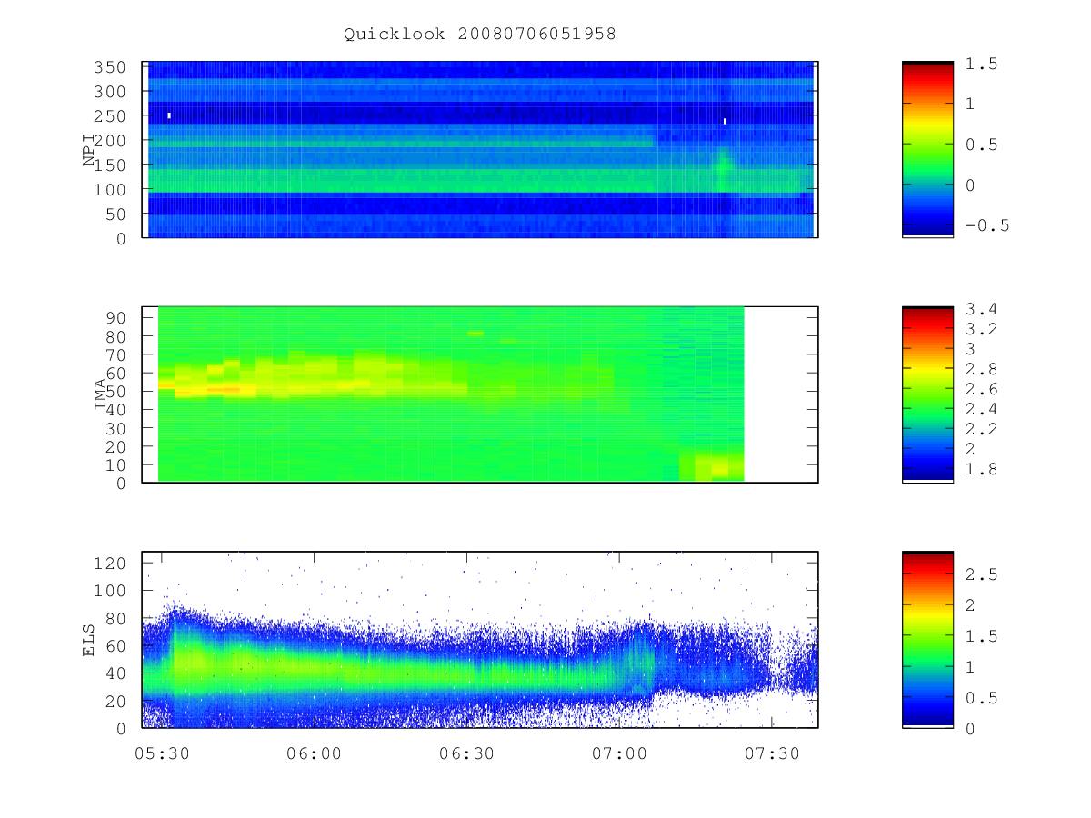Viewport: 1091px width, 818px height.
Task: Click the NPI color scale bar
Action: [x=927, y=150]
